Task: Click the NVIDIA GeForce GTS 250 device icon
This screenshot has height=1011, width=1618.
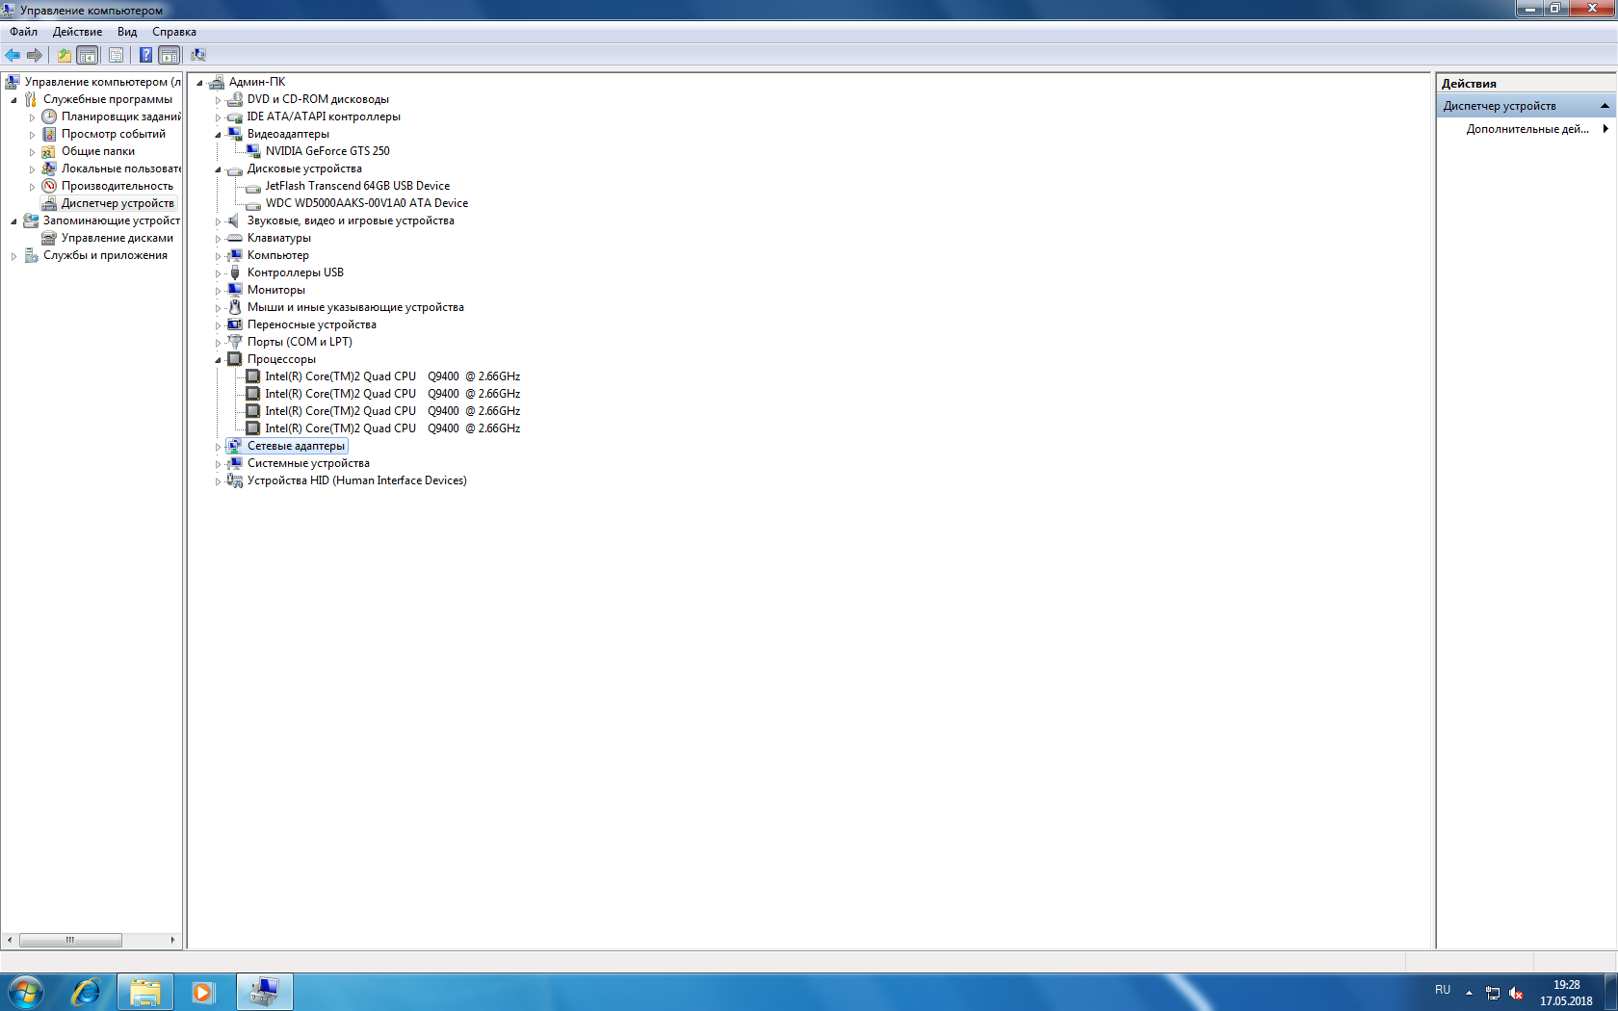Action: 253,151
